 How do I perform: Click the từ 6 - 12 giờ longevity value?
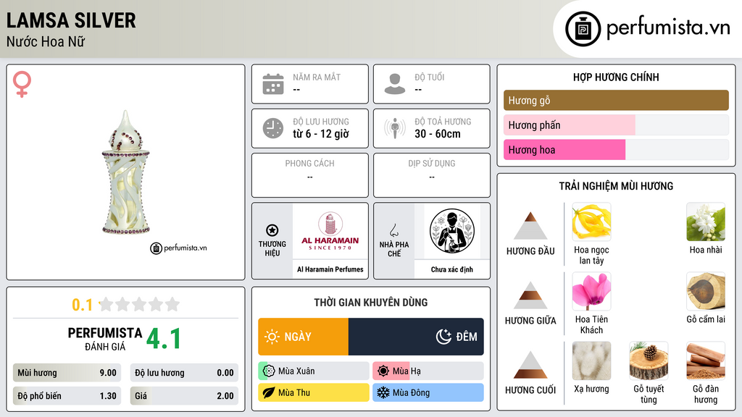(x=321, y=134)
